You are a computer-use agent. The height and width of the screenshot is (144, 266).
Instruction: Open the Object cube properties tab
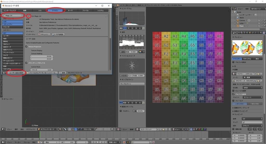[x=250, y=33]
